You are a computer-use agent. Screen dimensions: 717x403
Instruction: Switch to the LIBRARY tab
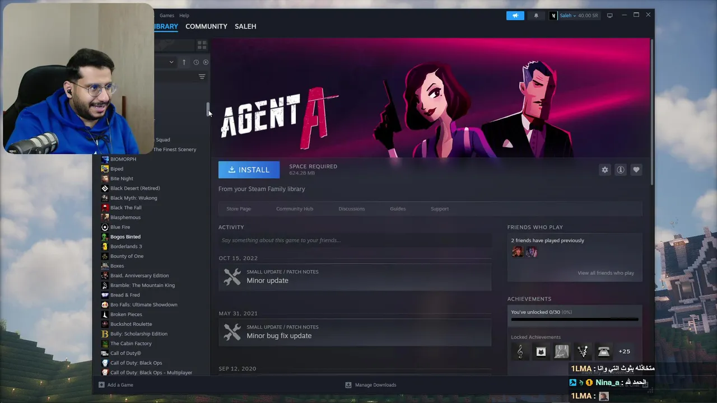(166, 26)
